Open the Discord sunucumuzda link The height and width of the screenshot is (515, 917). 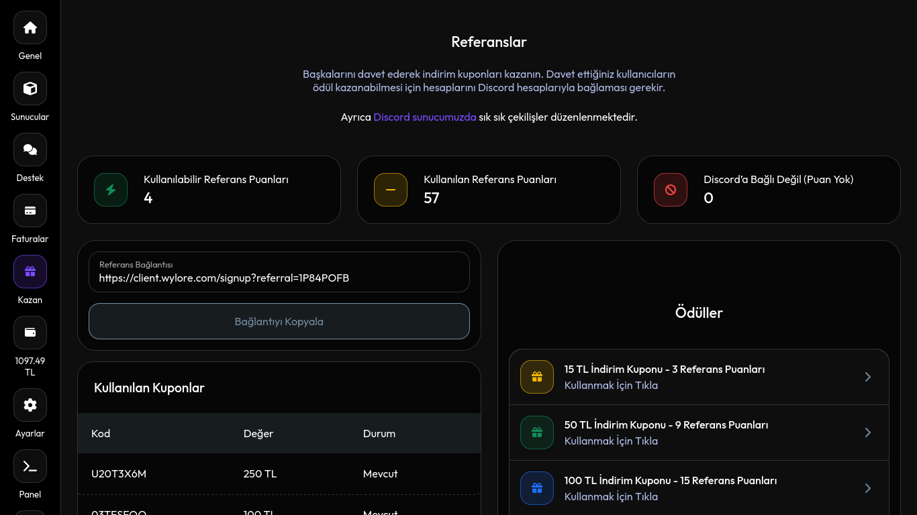[x=425, y=117]
